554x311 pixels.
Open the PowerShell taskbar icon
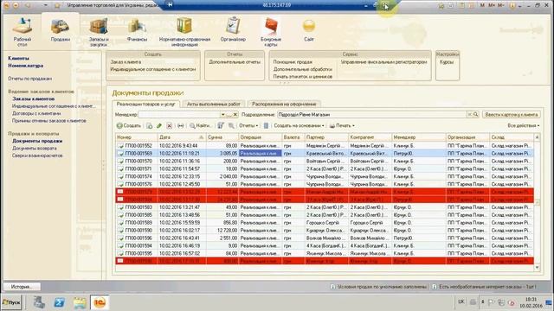(x=60, y=302)
